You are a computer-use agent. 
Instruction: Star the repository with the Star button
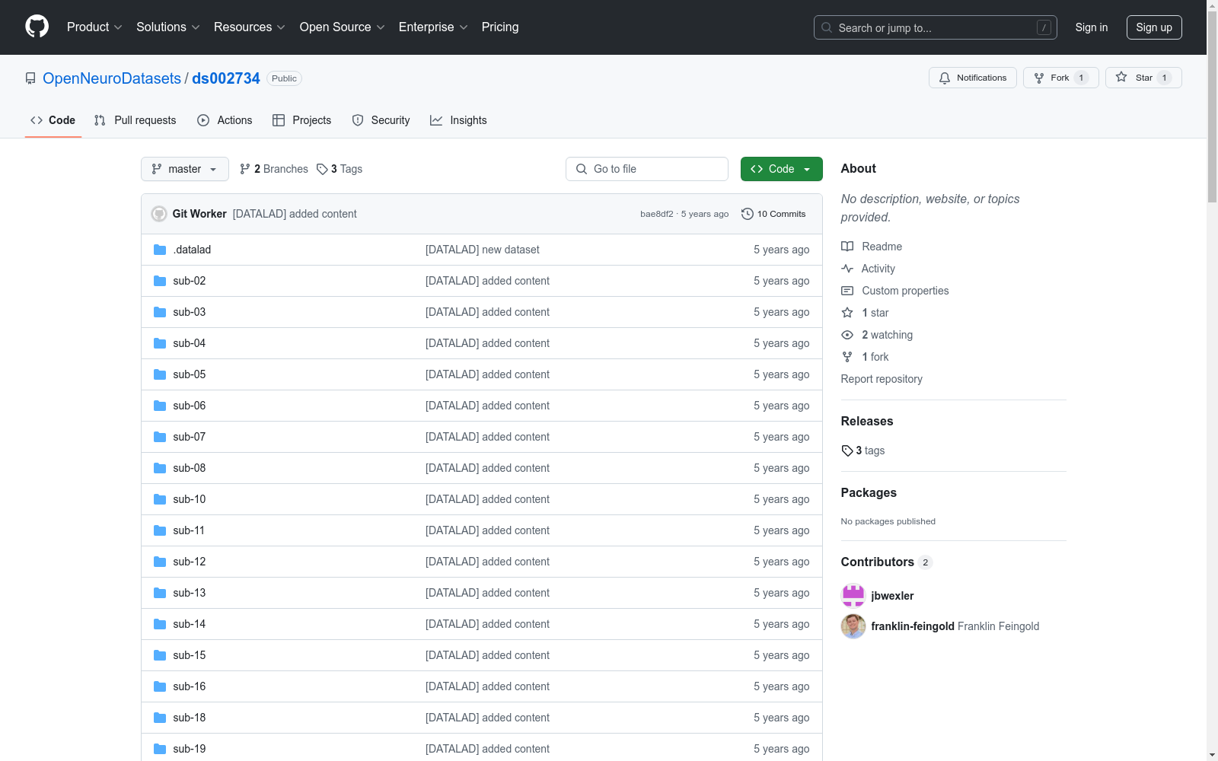(x=1143, y=78)
